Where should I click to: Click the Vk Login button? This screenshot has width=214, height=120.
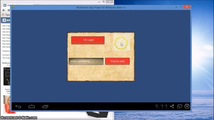click(88, 40)
